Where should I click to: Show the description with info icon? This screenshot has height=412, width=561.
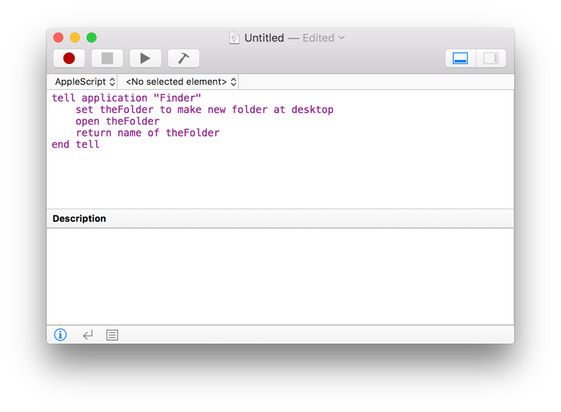click(60, 335)
